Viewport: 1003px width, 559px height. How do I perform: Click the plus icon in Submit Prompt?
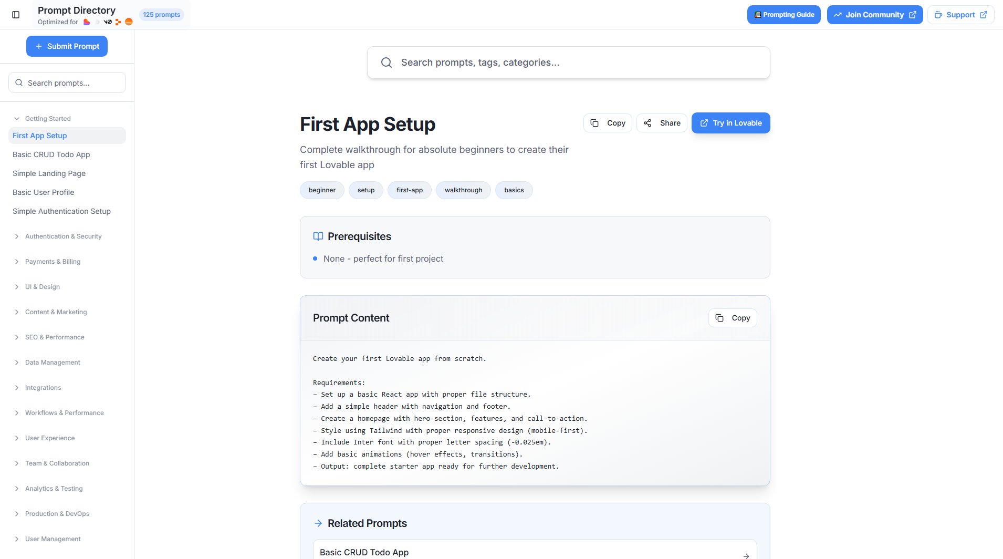(x=39, y=46)
